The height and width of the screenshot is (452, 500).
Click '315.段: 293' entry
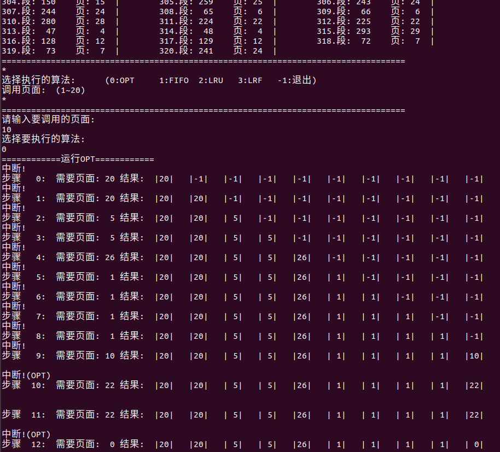coord(344,31)
